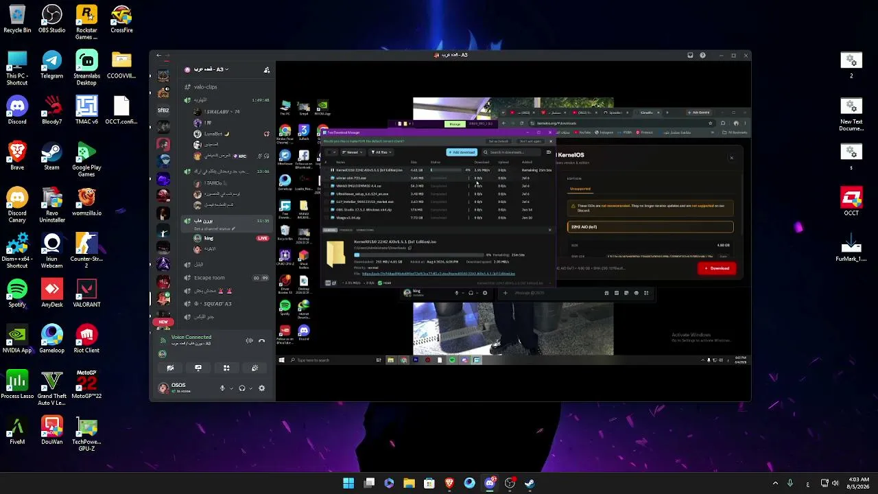This screenshot has height=494, width=878.
Task: Select the Riot Client desktop icon
Action: point(86,340)
